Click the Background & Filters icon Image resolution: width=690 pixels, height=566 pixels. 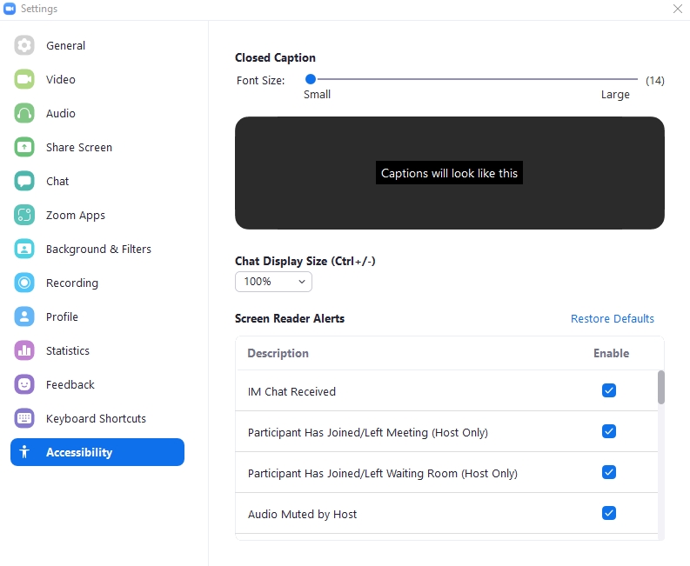(x=24, y=250)
